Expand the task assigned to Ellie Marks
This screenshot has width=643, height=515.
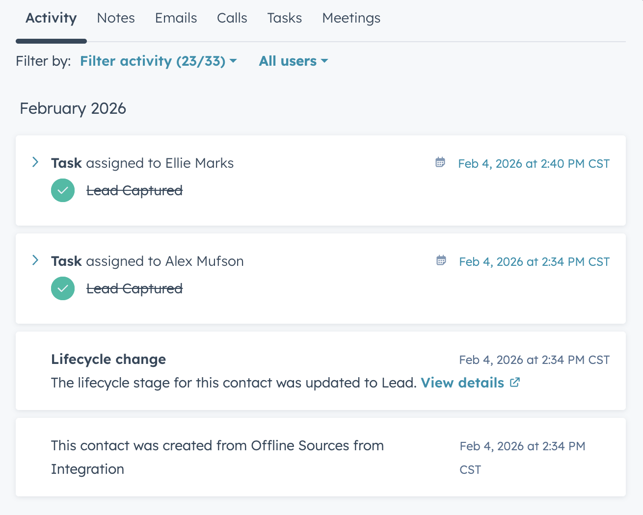click(x=35, y=162)
